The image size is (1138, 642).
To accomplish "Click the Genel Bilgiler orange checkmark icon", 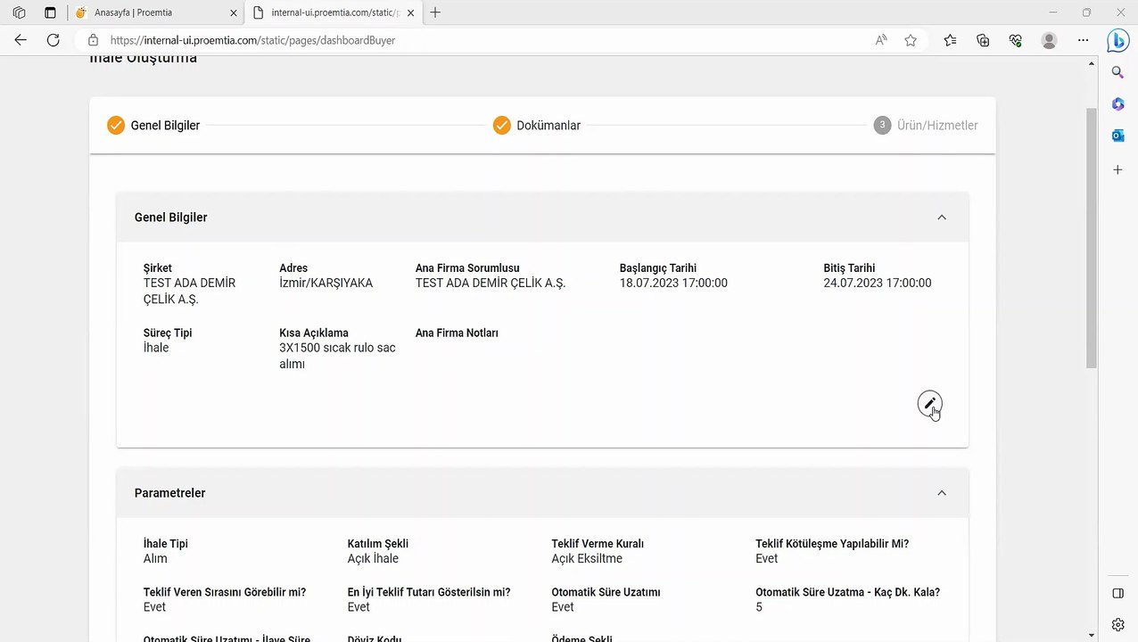I will point(116,126).
